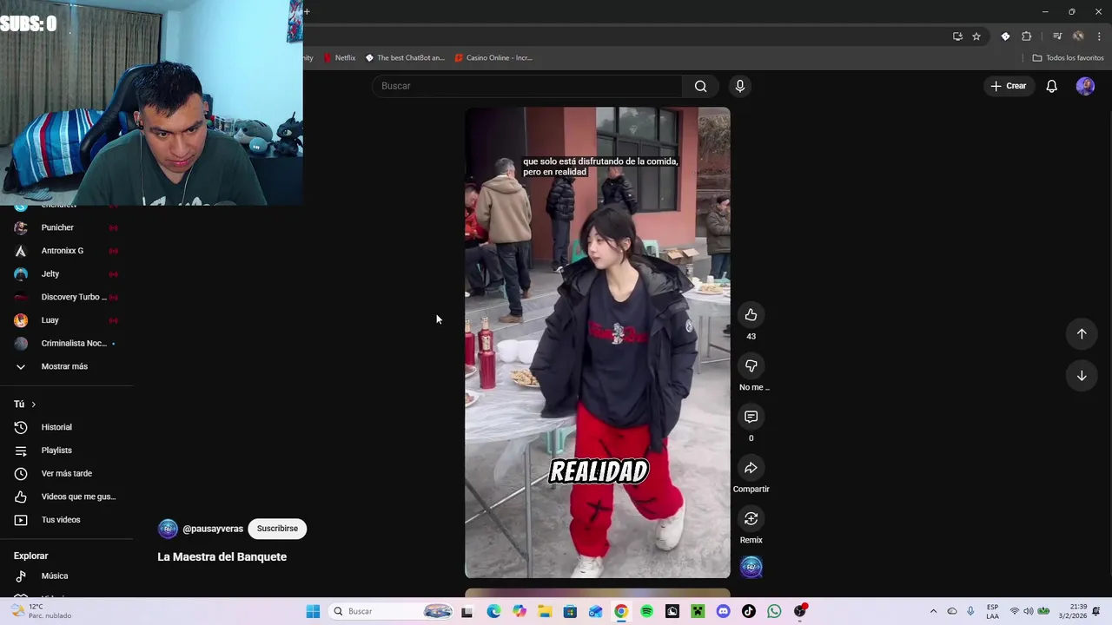Click the Crear button
1112x625 pixels.
[x=1009, y=86]
